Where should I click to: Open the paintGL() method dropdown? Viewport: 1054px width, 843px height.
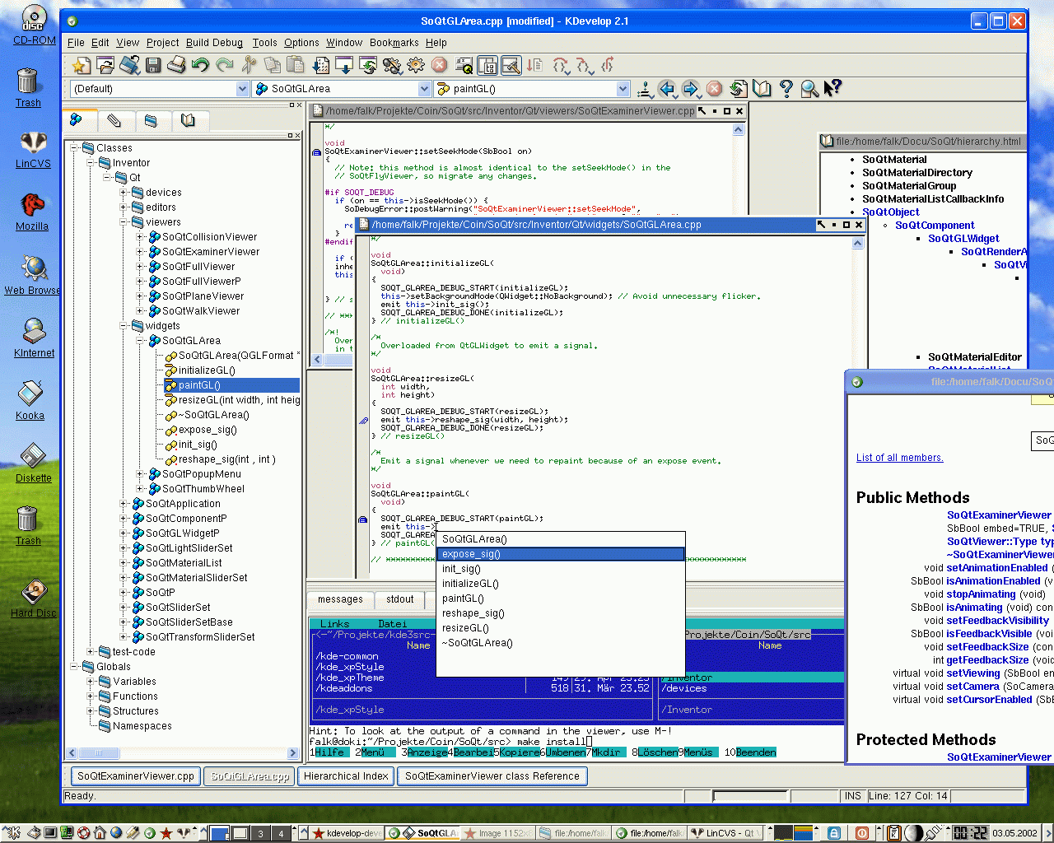click(623, 89)
